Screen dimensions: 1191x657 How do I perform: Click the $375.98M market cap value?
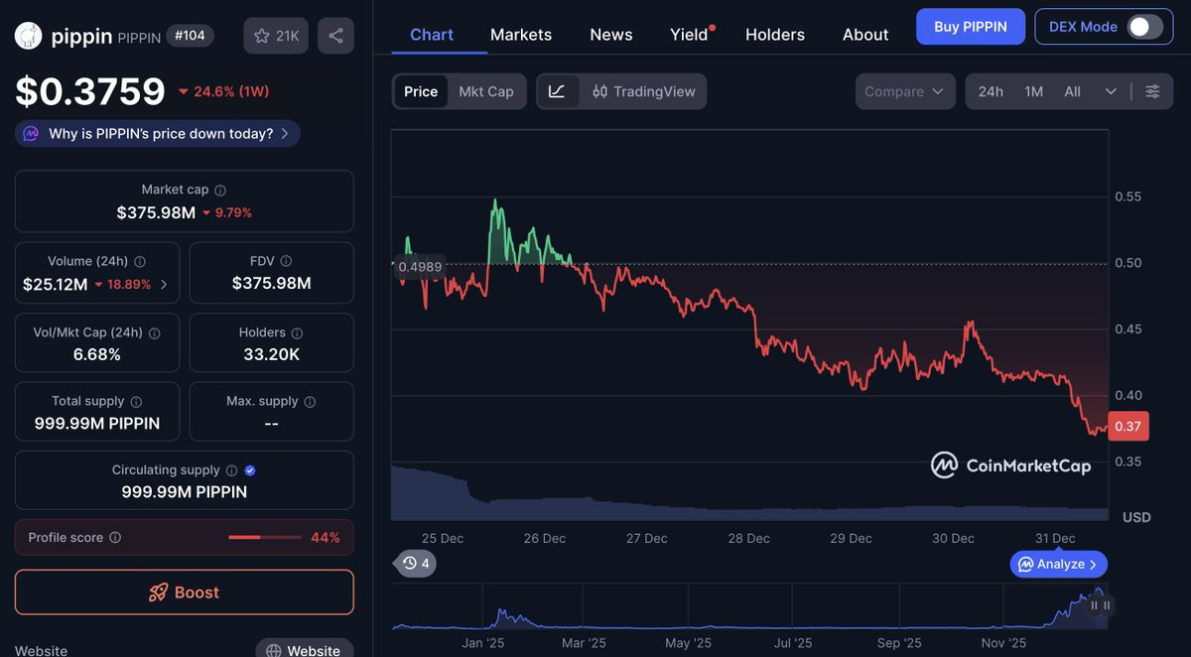tap(156, 212)
